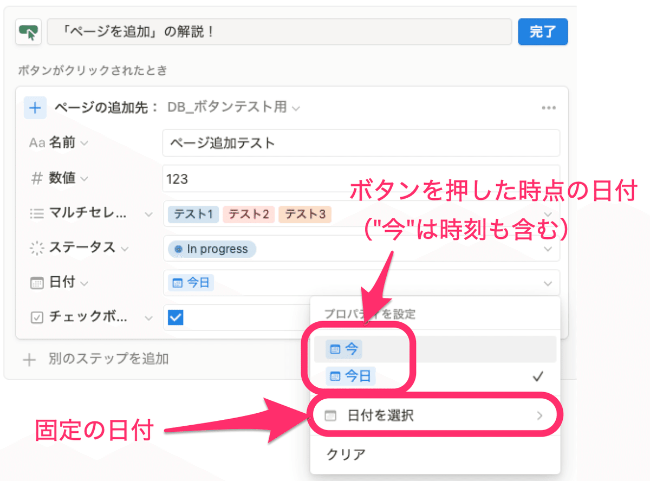Click the calendar icon beside 日付を選択

pyautogui.click(x=330, y=416)
